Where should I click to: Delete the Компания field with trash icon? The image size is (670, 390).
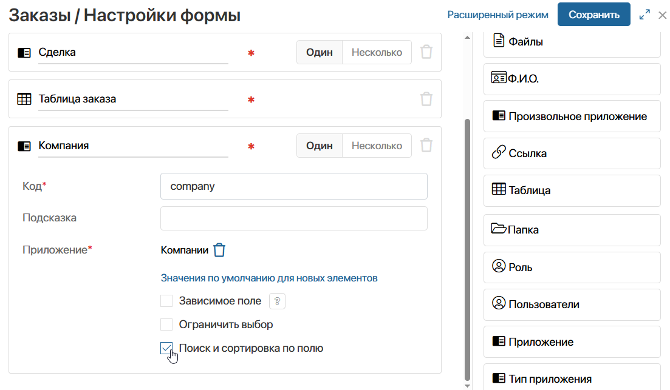[x=426, y=146]
